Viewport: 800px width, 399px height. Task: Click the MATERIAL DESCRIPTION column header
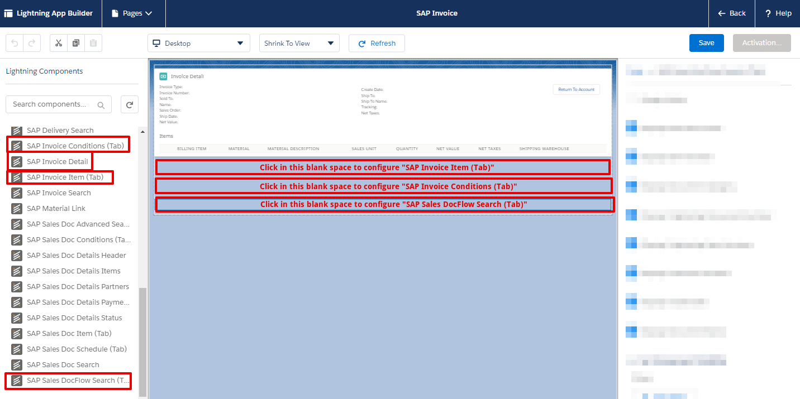tap(293, 149)
